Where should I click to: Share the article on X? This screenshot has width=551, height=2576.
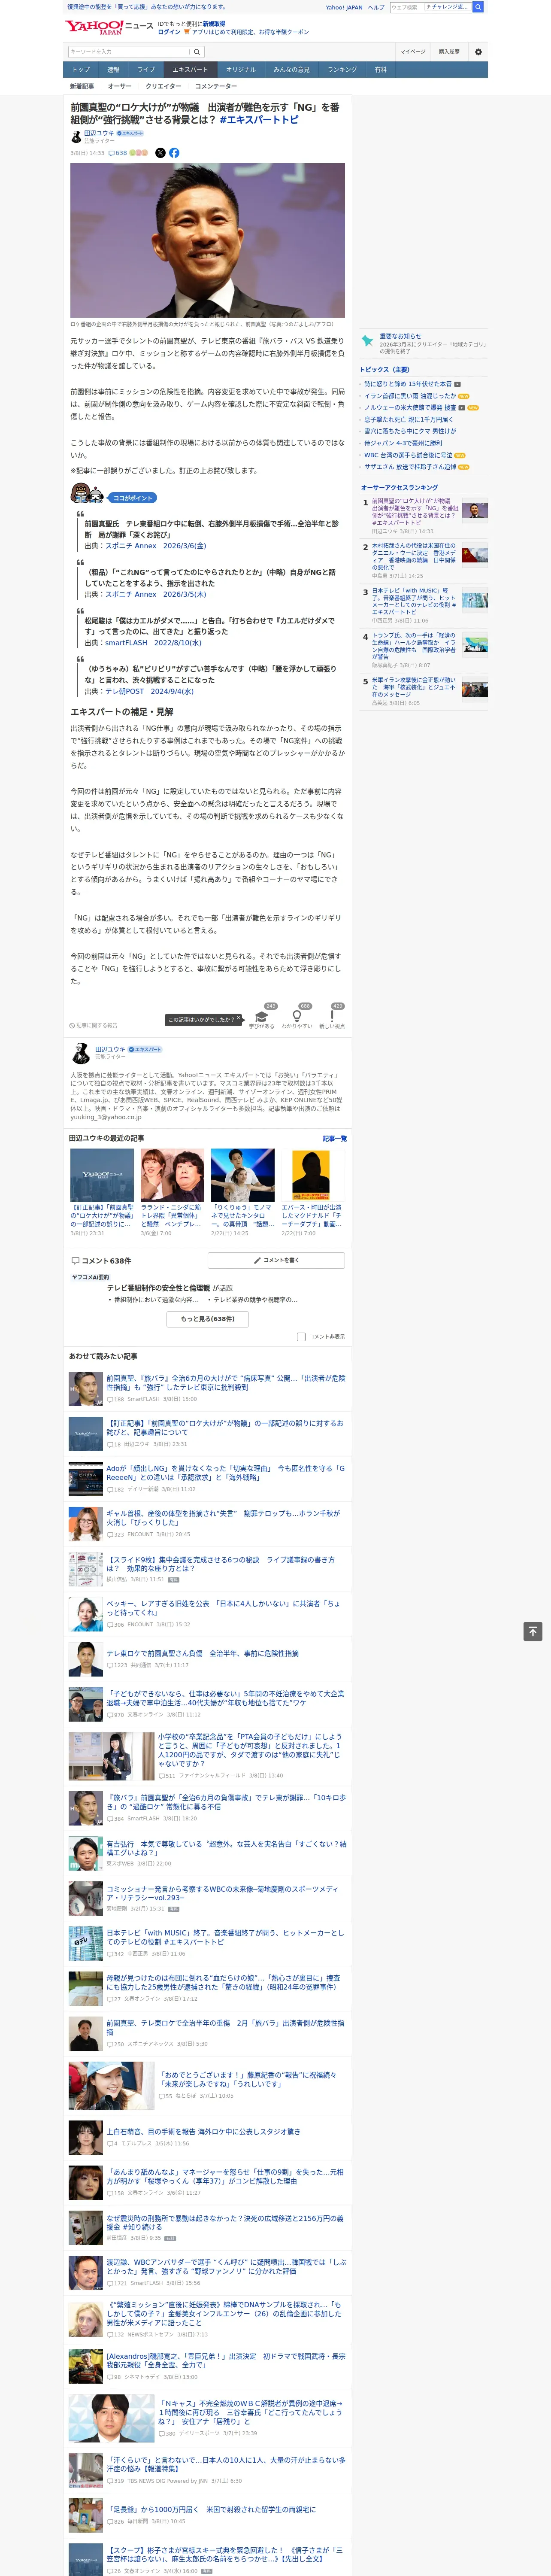click(x=160, y=153)
